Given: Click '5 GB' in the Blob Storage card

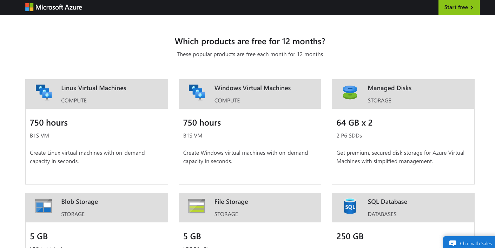Looking at the screenshot, I should coord(39,236).
